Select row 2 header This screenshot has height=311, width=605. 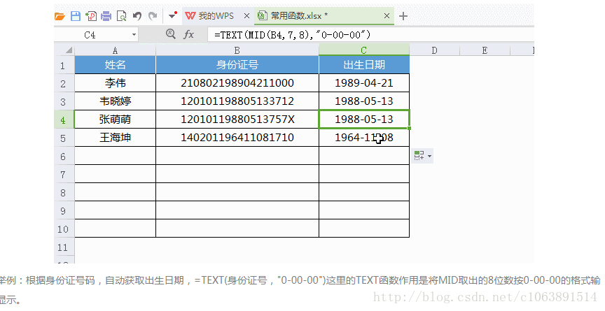coord(63,83)
